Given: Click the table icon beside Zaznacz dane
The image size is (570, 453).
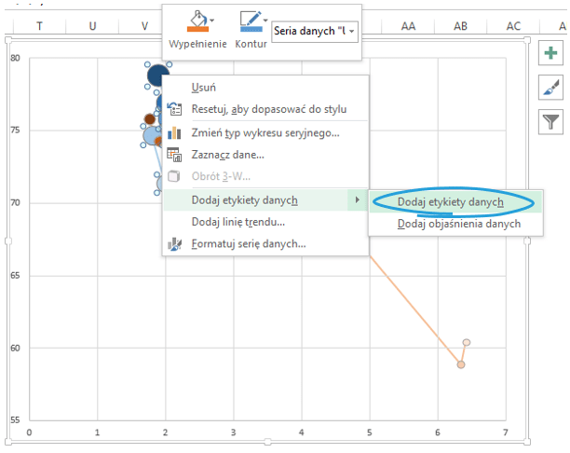Looking at the screenshot, I should coord(174,155).
